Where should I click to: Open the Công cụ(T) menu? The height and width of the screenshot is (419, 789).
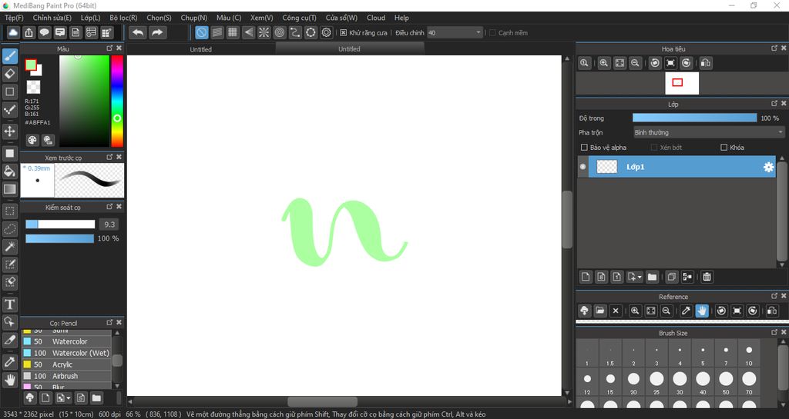299,18
